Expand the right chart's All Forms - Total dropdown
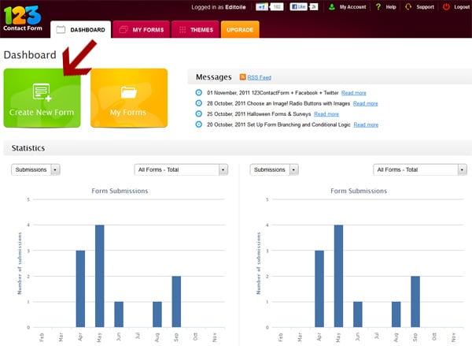The image size is (472, 346). [420, 169]
